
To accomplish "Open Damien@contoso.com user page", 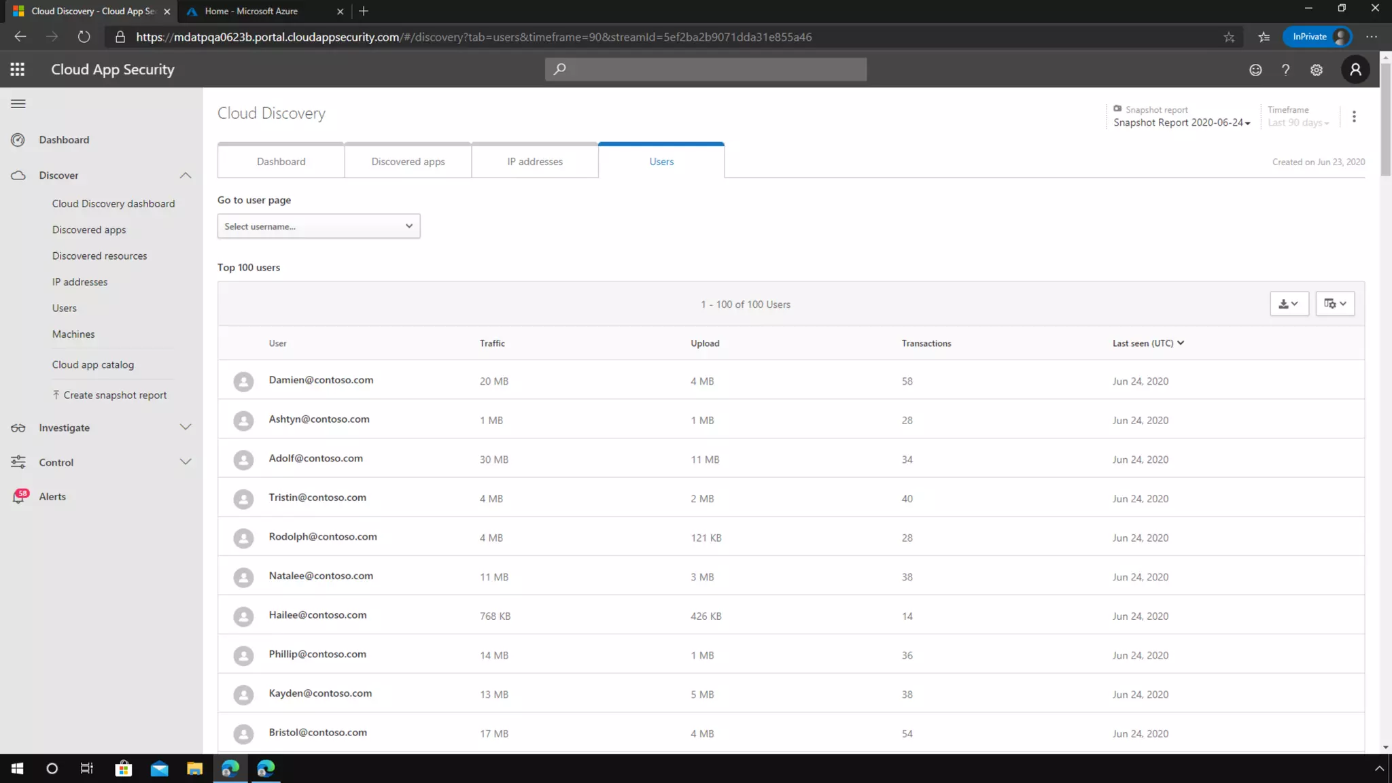I will (321, 380).
